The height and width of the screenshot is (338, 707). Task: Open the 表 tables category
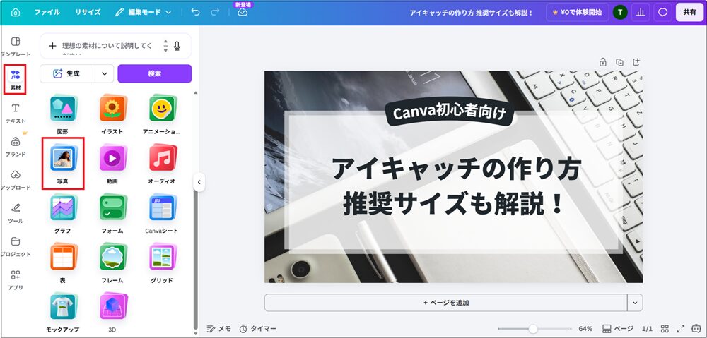pos(63,262)
